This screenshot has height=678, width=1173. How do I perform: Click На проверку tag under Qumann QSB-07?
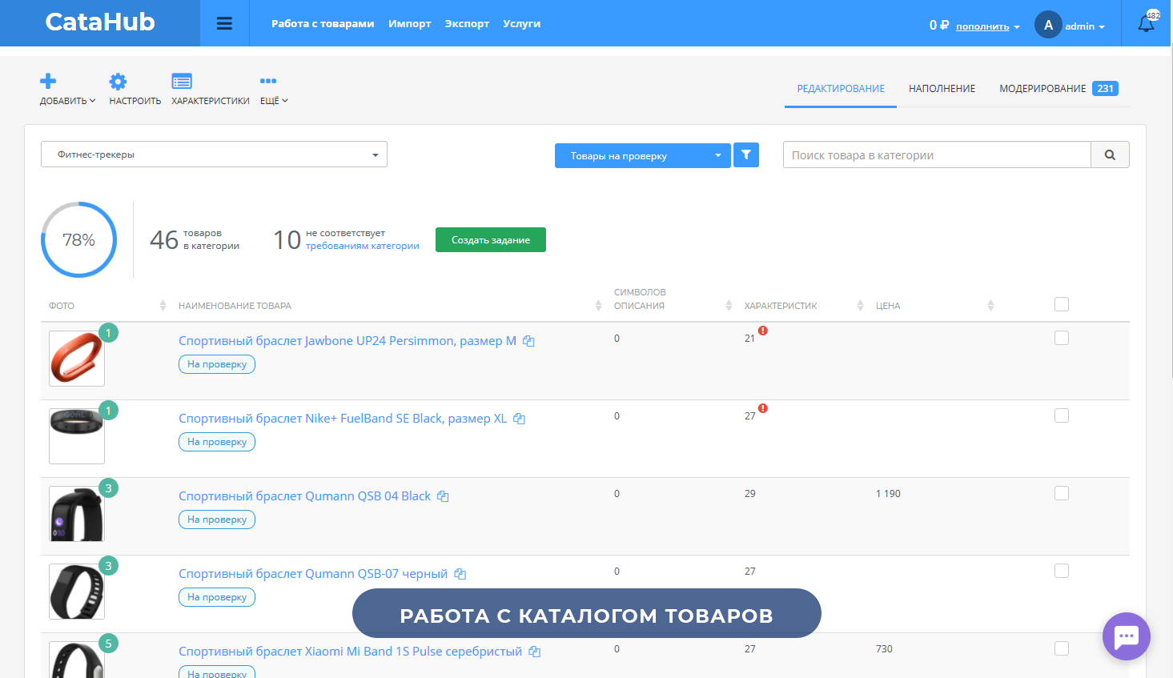tap(217, 597)
